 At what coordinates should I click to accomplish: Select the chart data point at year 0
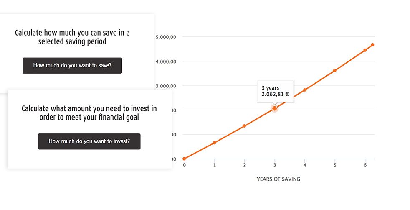click(184, 159)
